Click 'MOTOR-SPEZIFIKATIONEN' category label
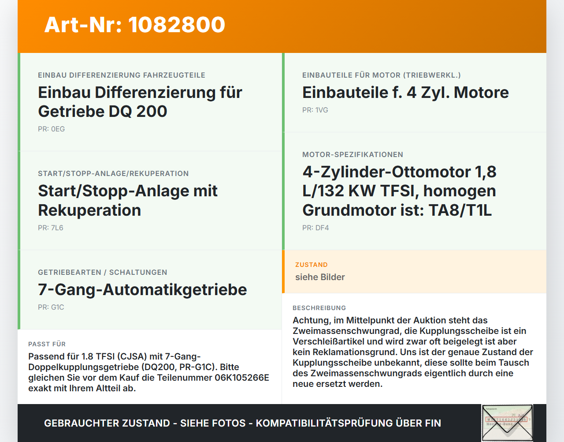The height and width of the screenshot is (442, 564). click(x=352, y=155)
